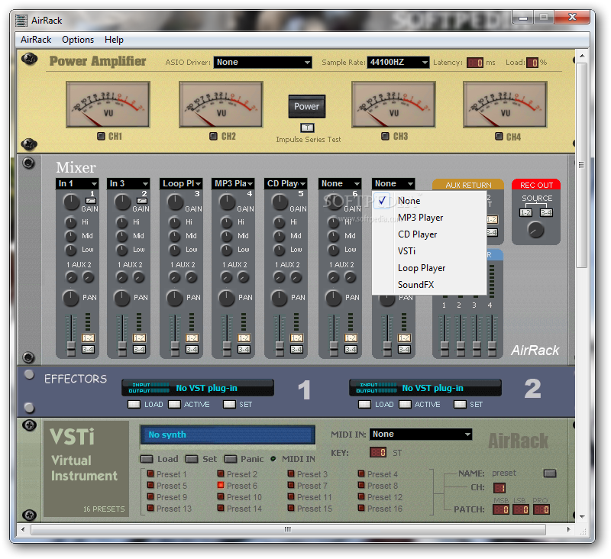Toggle channel 3 output 3-4 routing
This screenshot has width=611, height=559.
192,350
